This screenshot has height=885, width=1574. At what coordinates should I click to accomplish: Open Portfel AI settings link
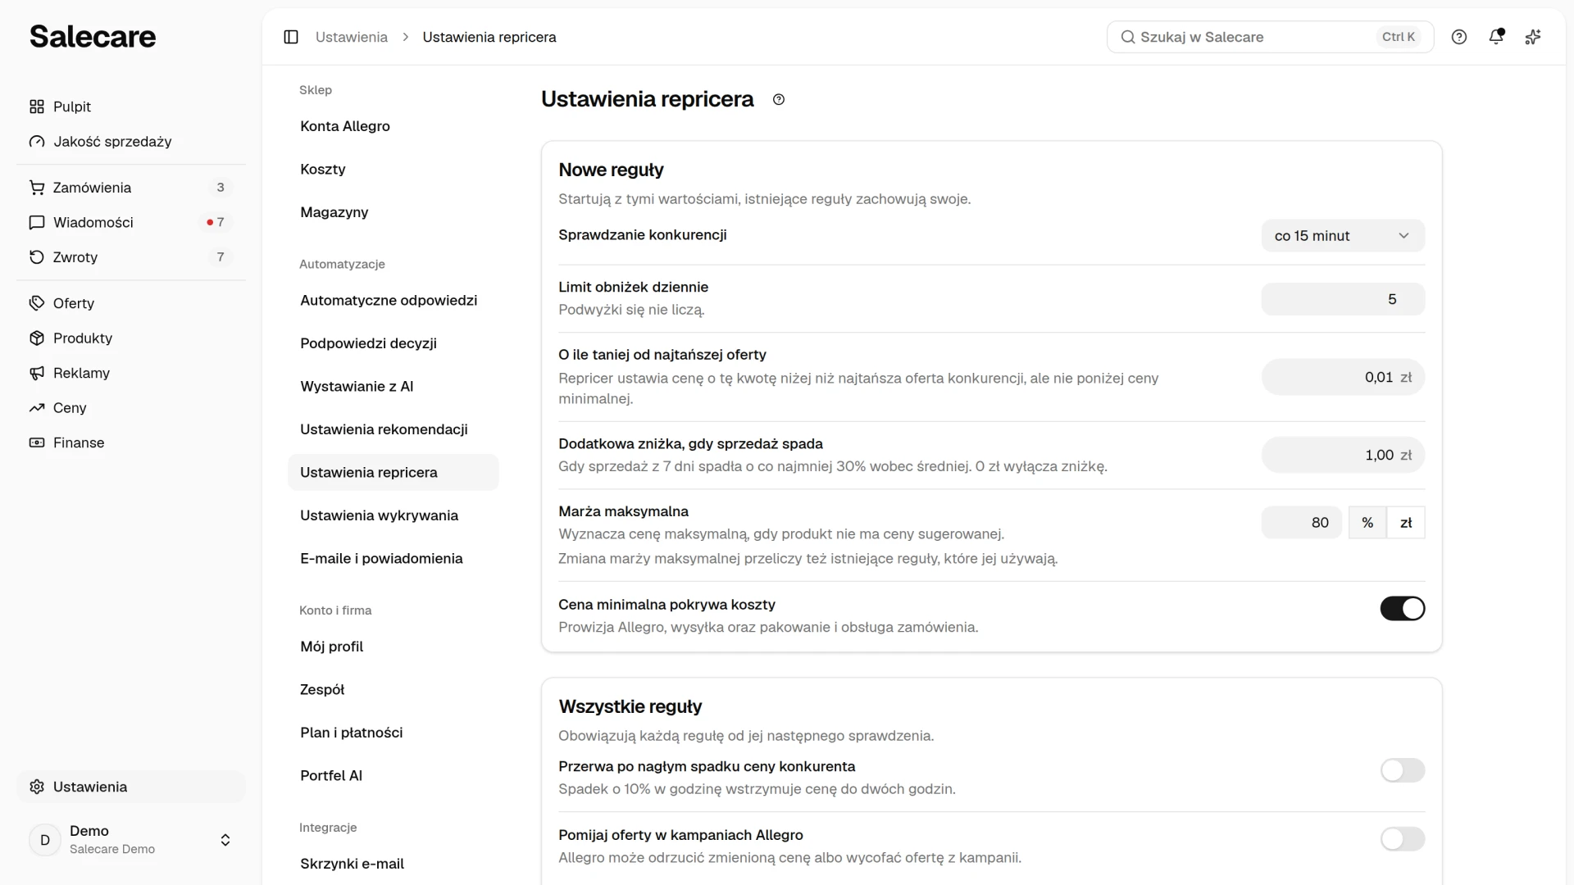393,775
